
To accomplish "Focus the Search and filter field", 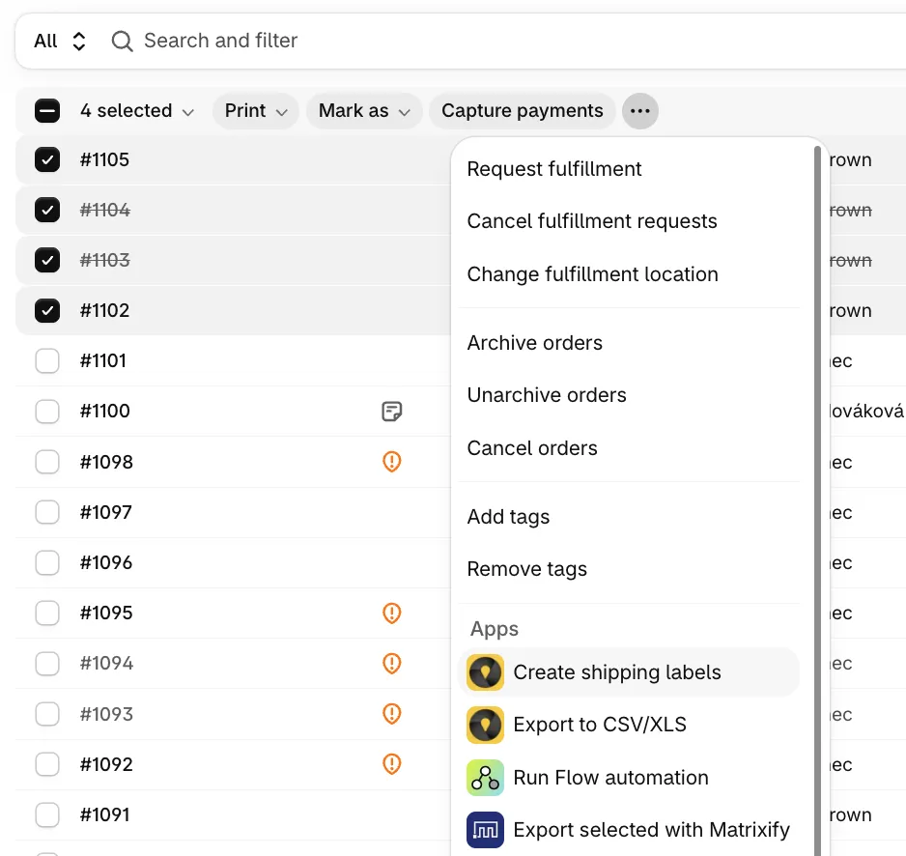I will (508, 41).
